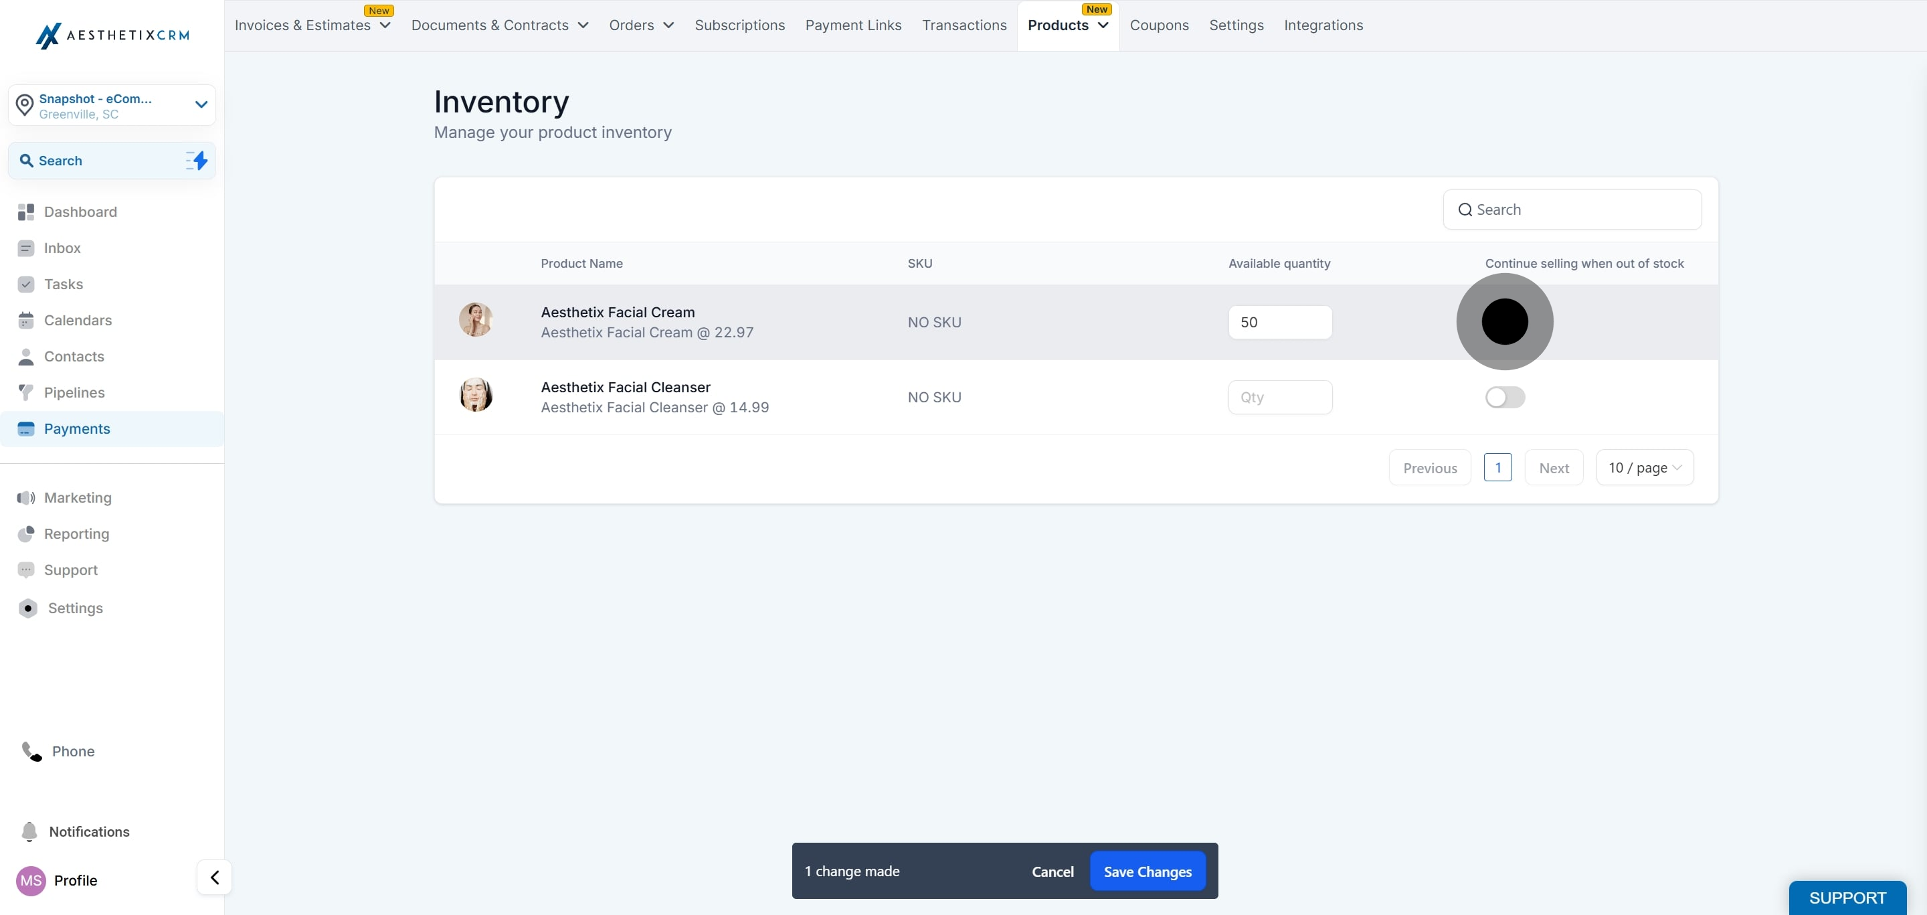Viewport: 1927px width, 915px height.
Task: Open the Dashboard page link
Action: point(80,212)
